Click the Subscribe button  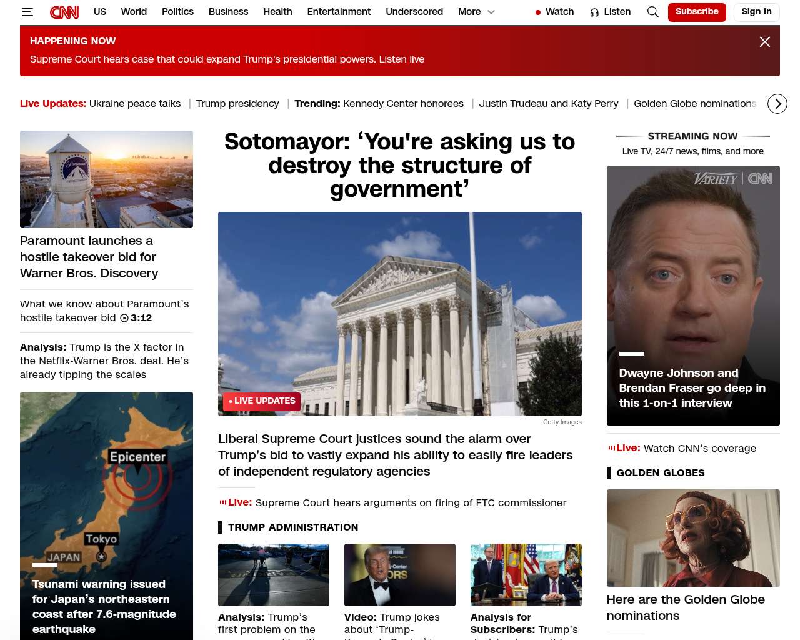coord(697,12)
